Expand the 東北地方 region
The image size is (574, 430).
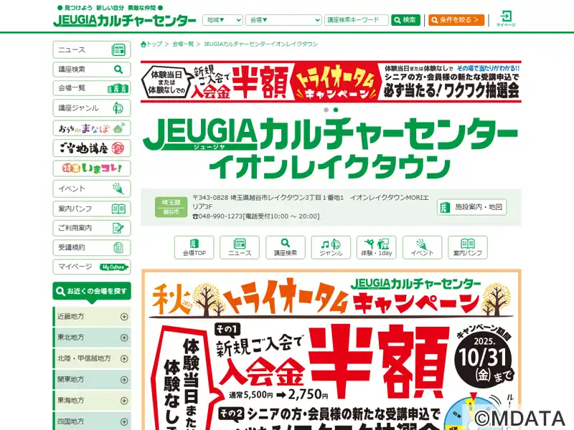(x=92, y=338)
